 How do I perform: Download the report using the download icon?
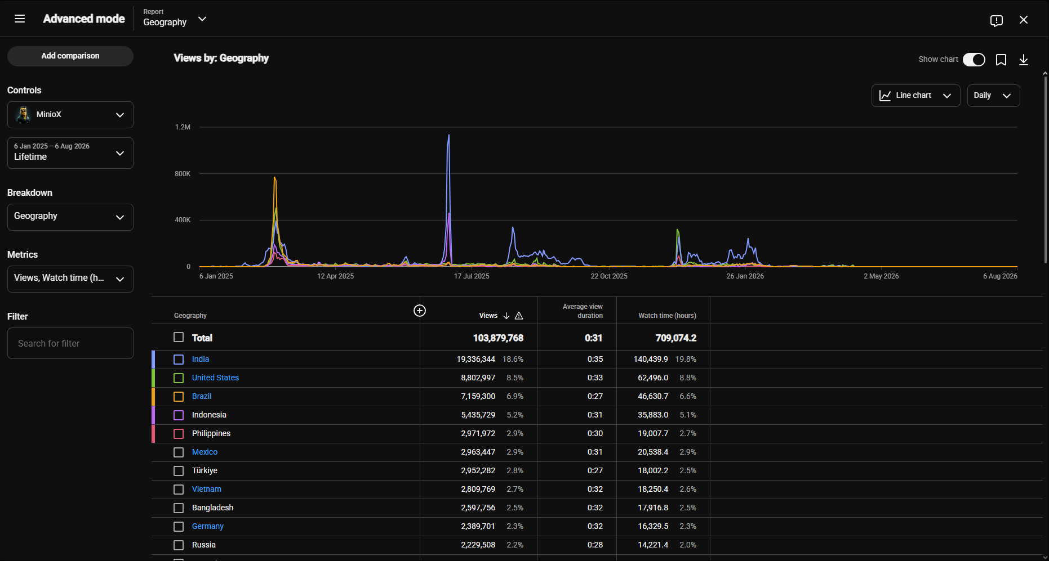(x=1024, y=60)
